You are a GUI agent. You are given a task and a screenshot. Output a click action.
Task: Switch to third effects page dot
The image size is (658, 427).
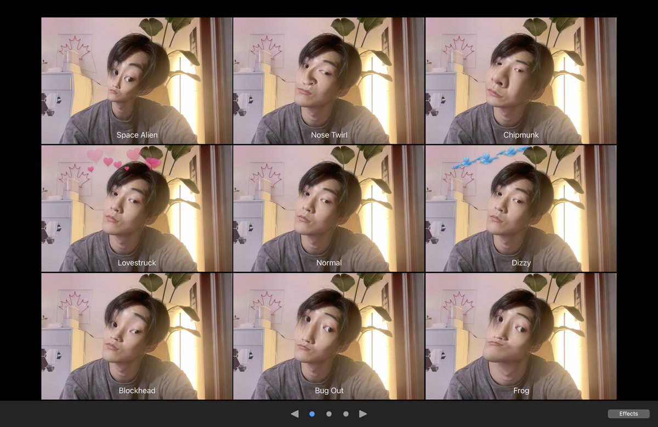point(346,414)
